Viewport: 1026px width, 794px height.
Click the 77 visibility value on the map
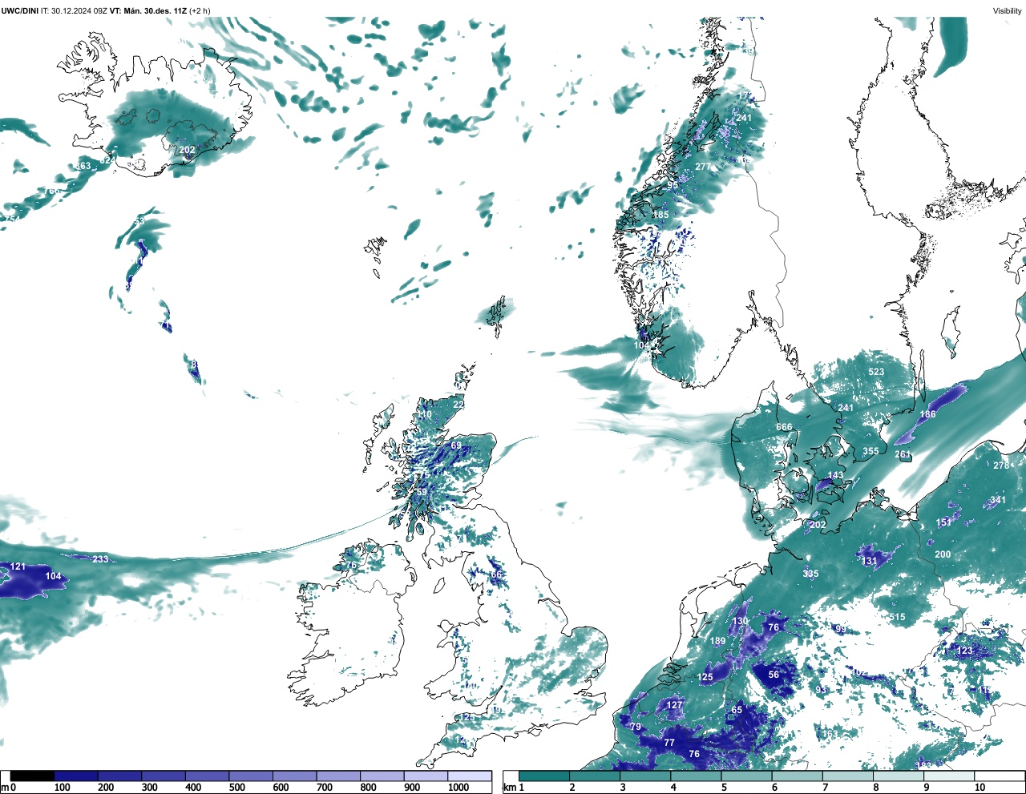(669, 743)
